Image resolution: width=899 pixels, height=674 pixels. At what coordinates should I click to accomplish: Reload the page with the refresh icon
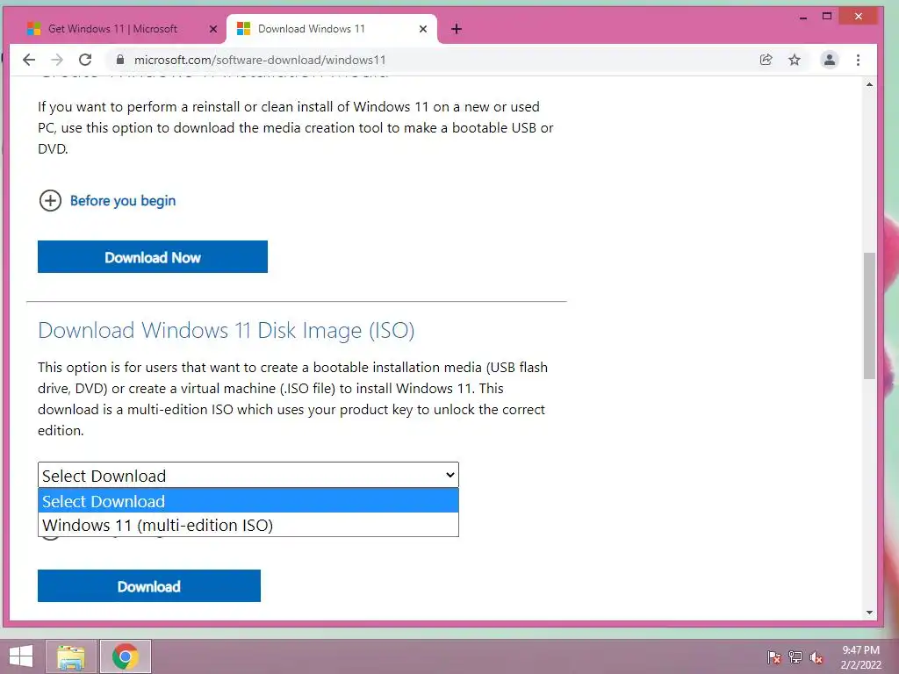tap(85, 60)
